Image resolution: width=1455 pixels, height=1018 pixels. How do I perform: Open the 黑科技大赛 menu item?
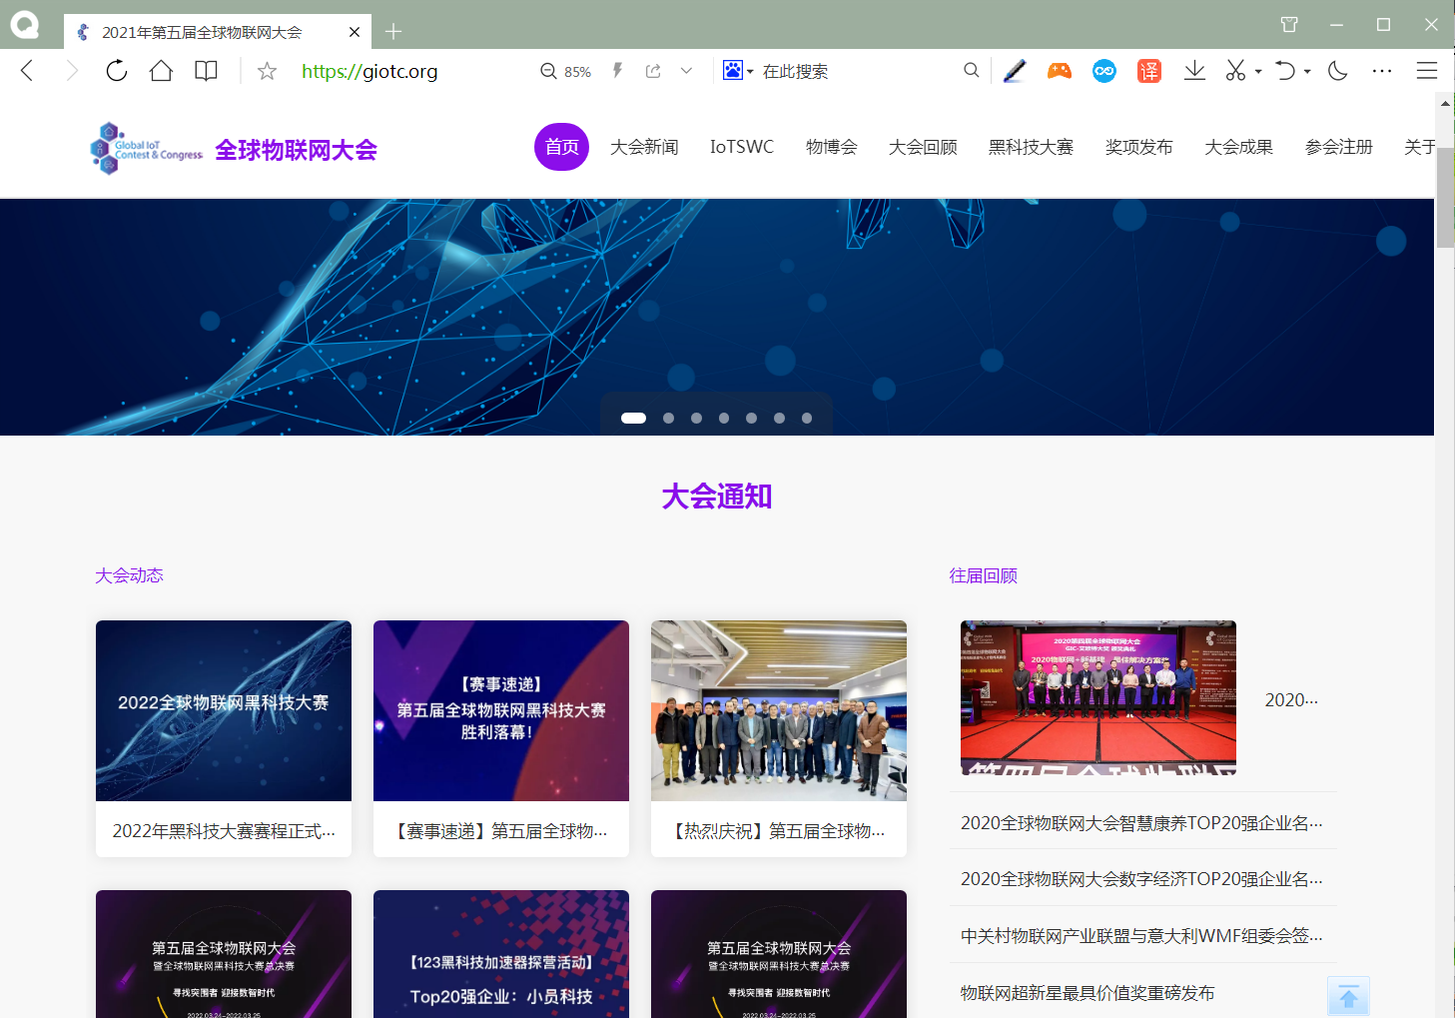pos(1031,147)
